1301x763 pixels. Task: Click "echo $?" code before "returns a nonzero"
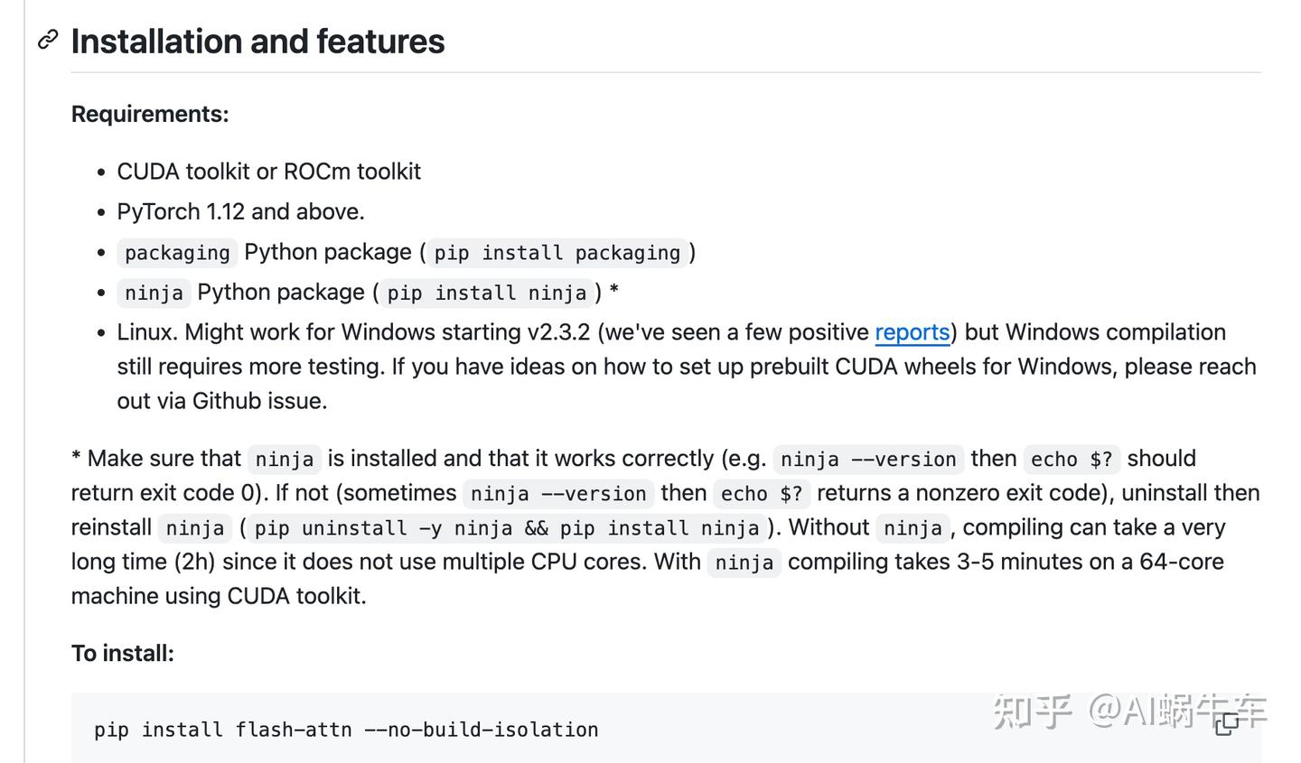tap(761, 494)
